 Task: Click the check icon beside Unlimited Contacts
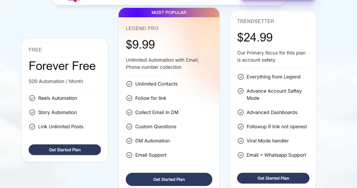click(x=129, y=84)
